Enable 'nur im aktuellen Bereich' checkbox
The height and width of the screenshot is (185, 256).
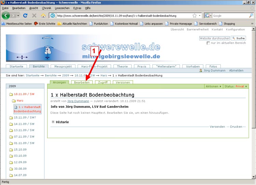click(208, 43)
